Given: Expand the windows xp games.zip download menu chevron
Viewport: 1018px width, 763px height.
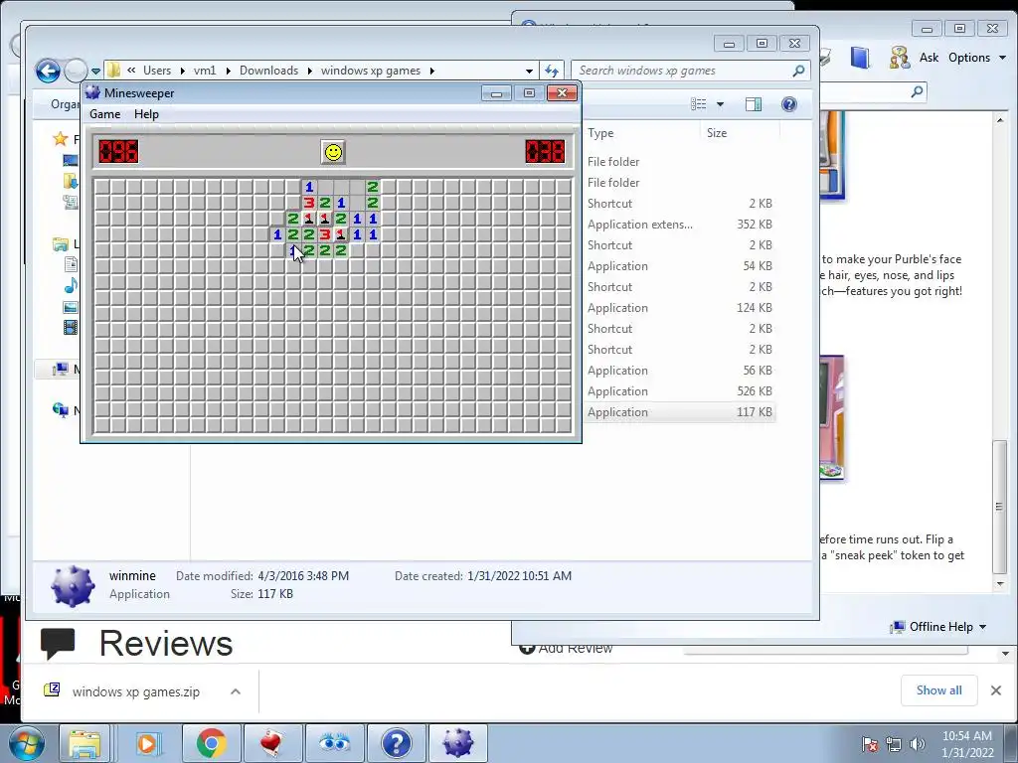Looking at the screenshot, I should [x=236, y=691].
